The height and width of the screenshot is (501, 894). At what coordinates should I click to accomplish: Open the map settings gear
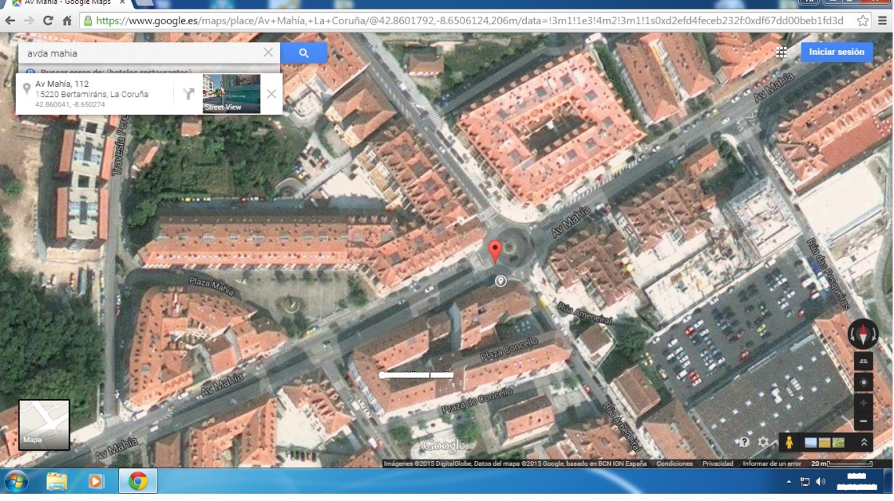click(x=764, y=442)
